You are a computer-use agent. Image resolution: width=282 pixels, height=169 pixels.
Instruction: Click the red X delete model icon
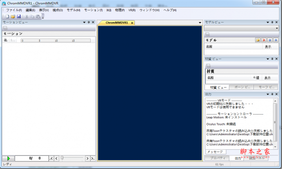(x=264, y=40)
